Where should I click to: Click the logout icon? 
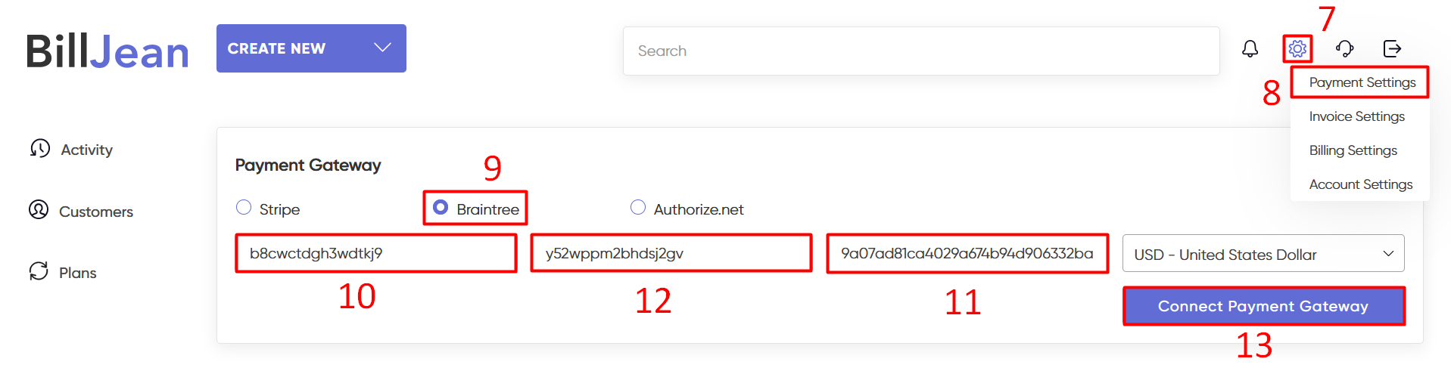1392,49
